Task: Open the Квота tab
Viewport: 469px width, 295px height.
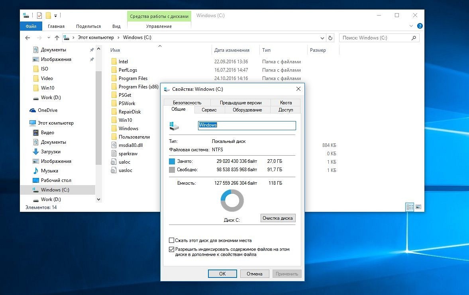Action: tap(286, 103)
